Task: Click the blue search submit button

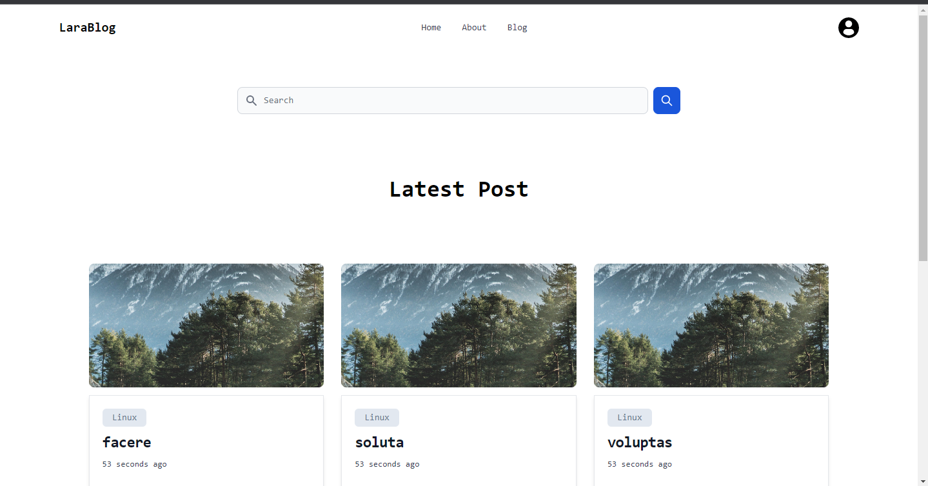Action: pyautogui.click(x=666, y=101)
